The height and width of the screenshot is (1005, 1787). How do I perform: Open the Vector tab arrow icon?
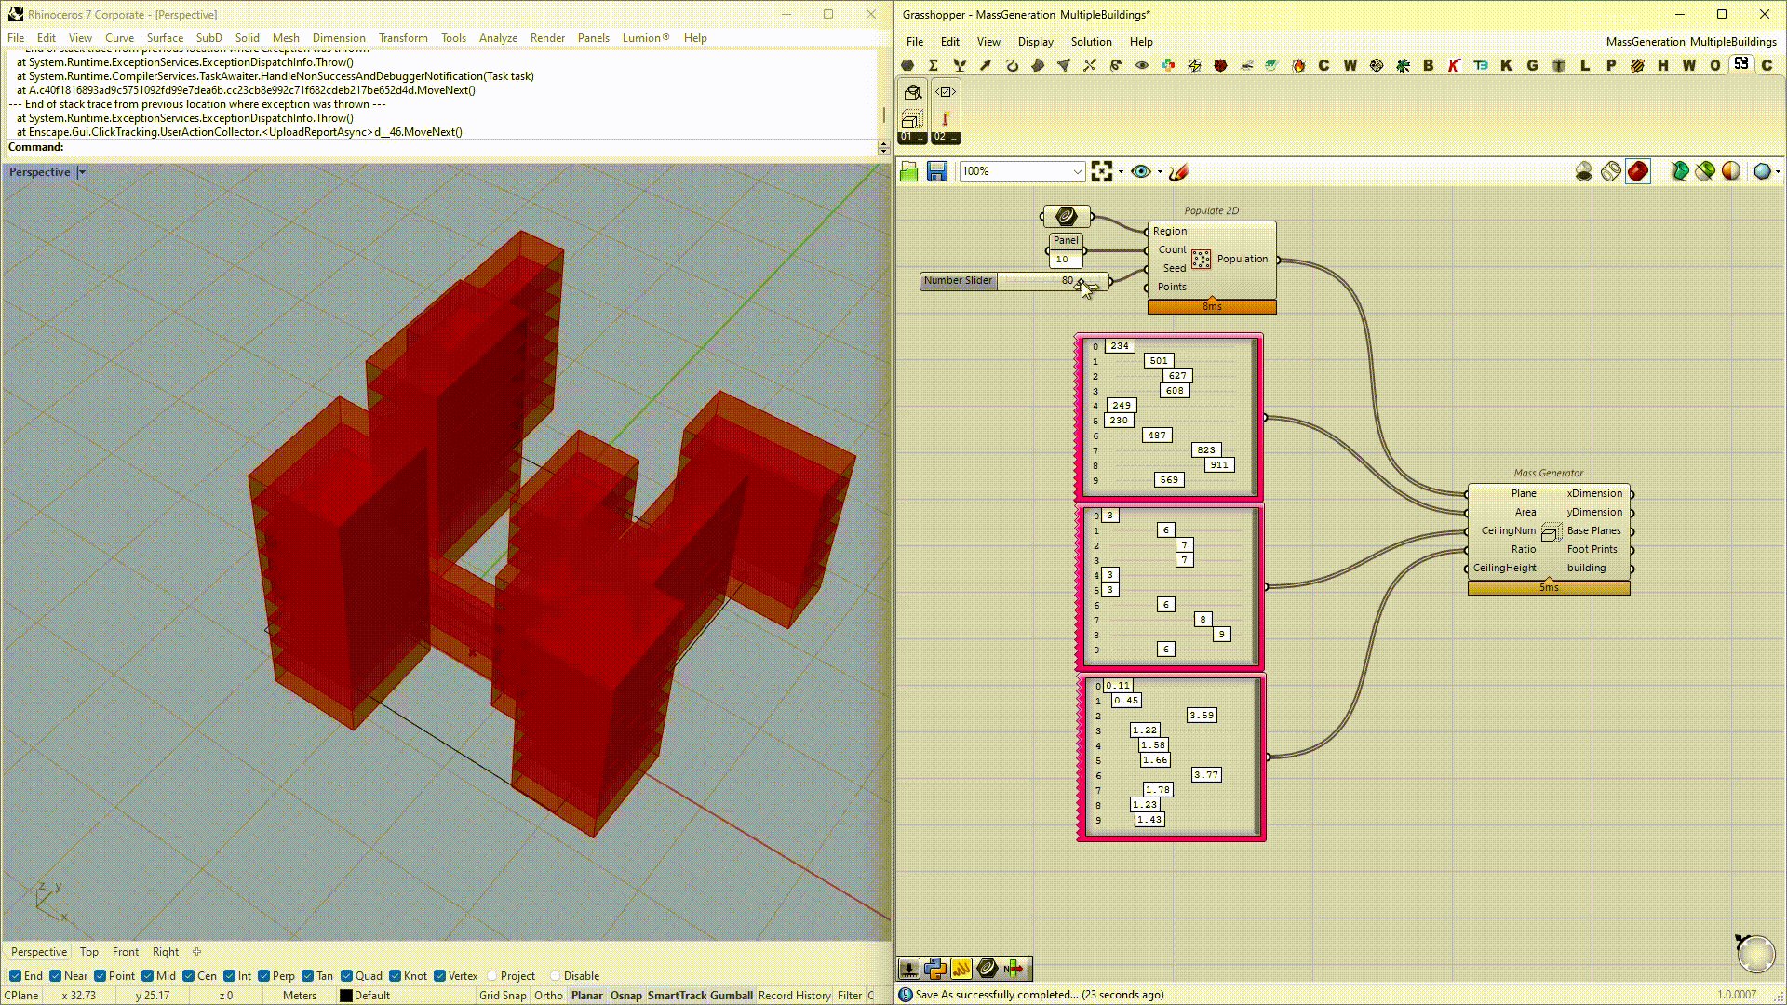coord(986,65)
